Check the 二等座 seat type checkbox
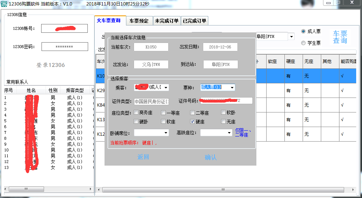This screenshot has height=198, width=362. tap(192, 112)
